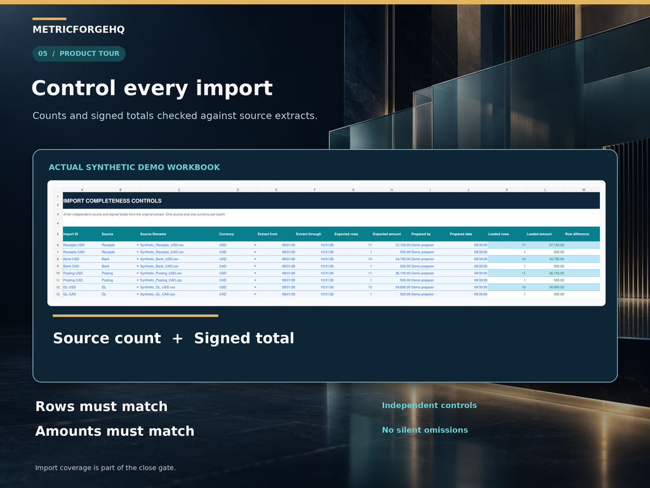Select Demo preparer cell in Bank-USD row

pos(430,259)
